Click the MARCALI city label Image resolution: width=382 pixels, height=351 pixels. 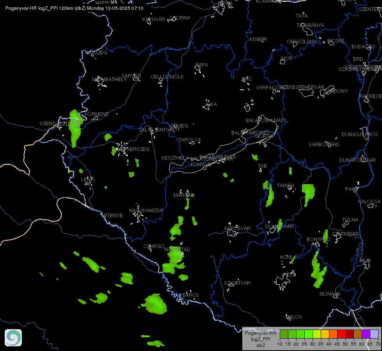[184, 195]
